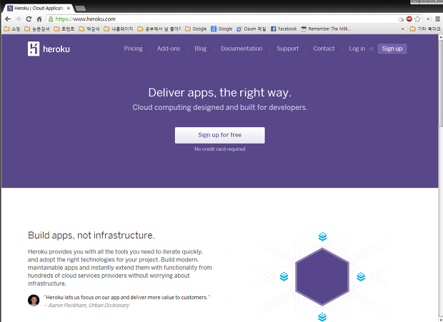Click the green padlock security icon
This screenshot has height=322, width=443.
coord(51,19)
